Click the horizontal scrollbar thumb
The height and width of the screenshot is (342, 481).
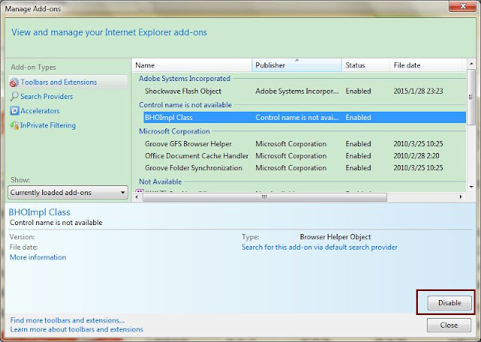point(265,197)
